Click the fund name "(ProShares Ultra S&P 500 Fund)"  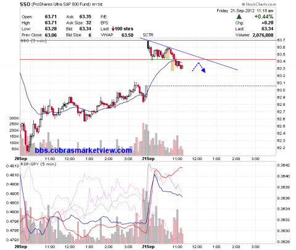[61, 4]
